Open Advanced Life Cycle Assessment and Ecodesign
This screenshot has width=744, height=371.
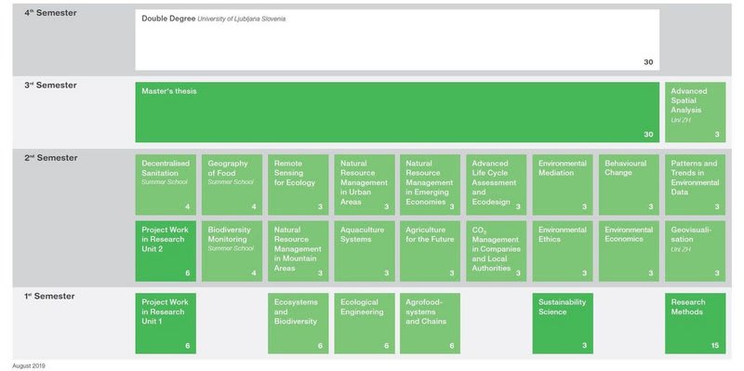pyautogui.click(x=497, y=184)
